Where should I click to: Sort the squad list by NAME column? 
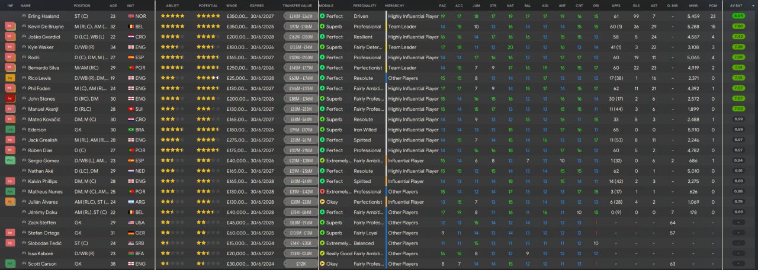point(25,5)
